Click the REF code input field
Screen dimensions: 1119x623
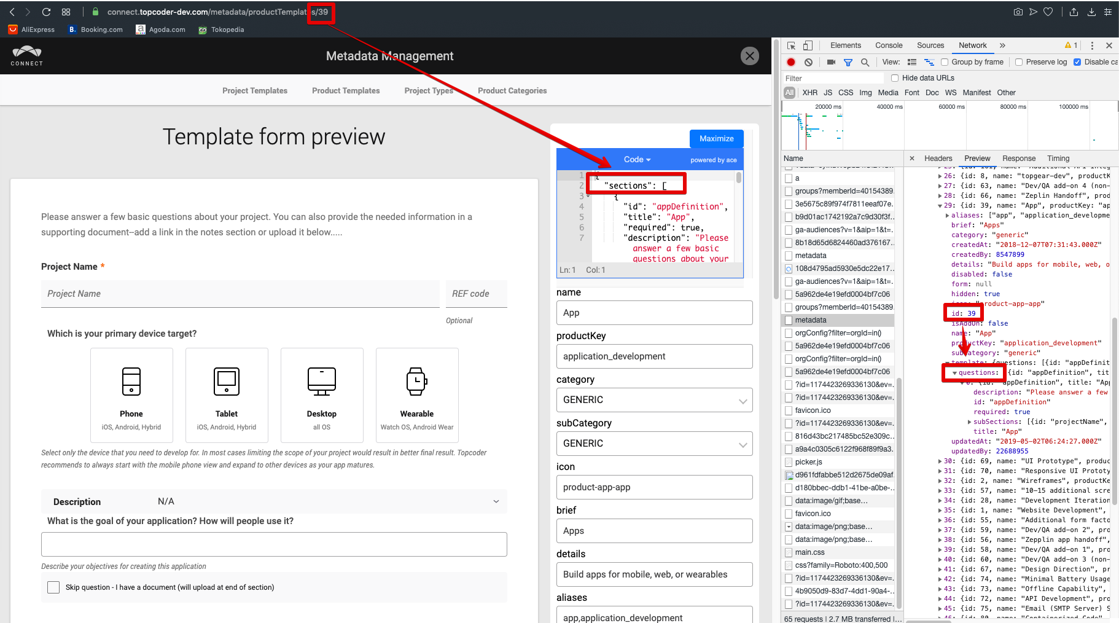(x=477, y=294)
